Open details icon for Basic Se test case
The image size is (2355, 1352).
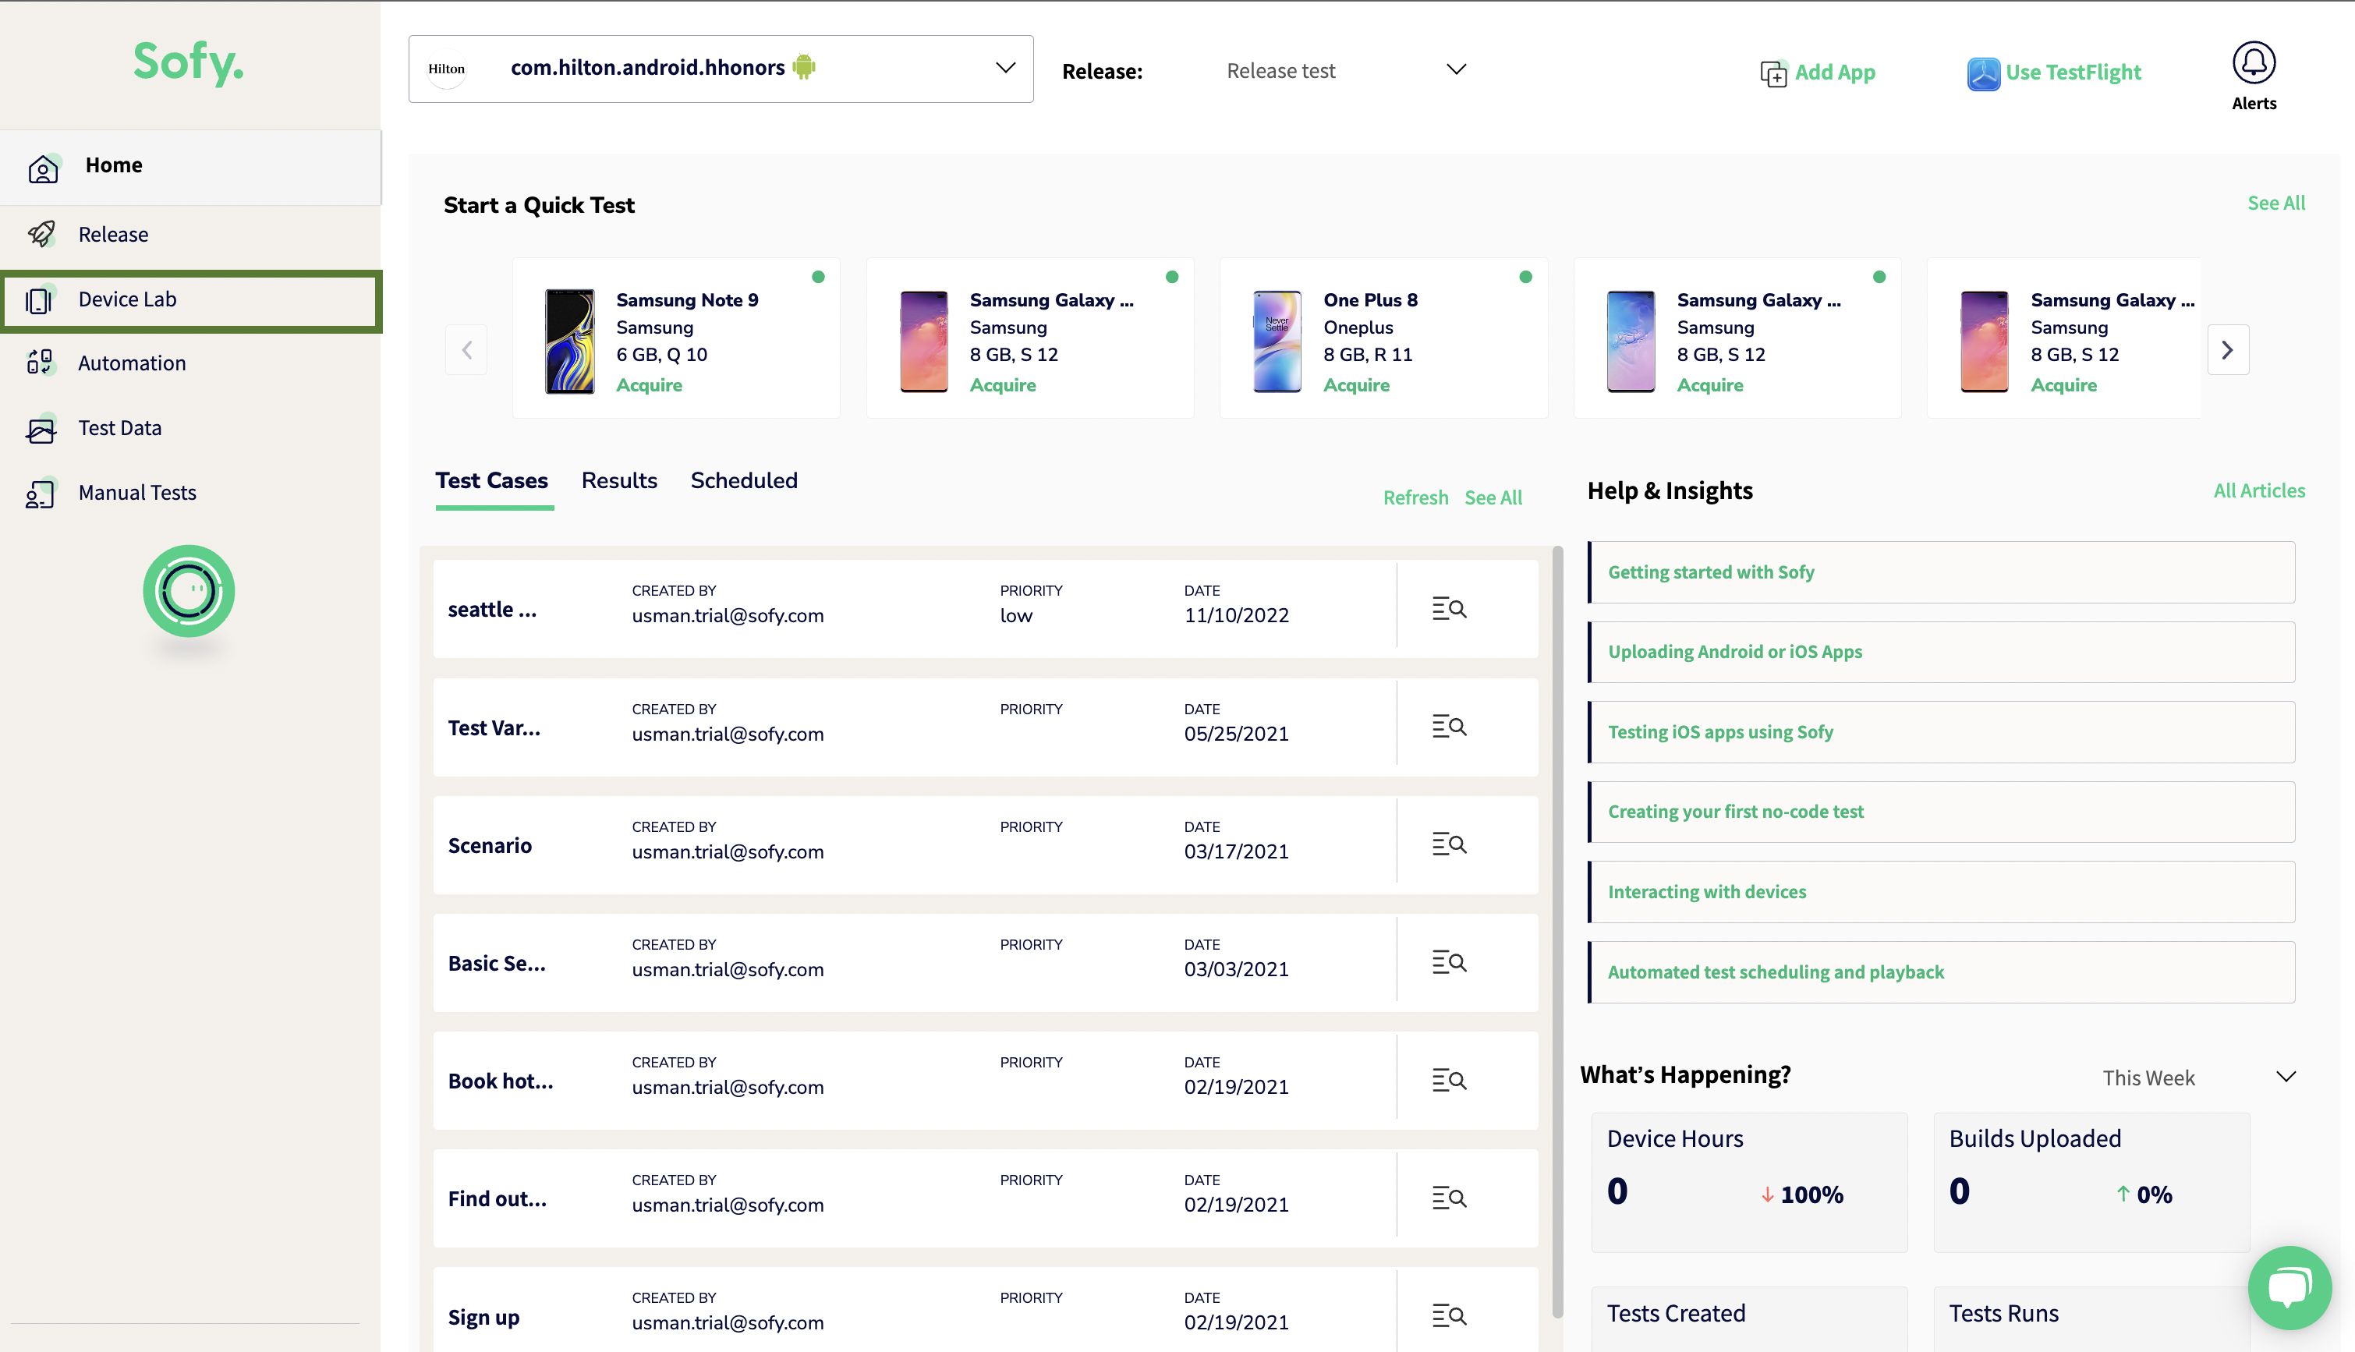[1449, 963]
